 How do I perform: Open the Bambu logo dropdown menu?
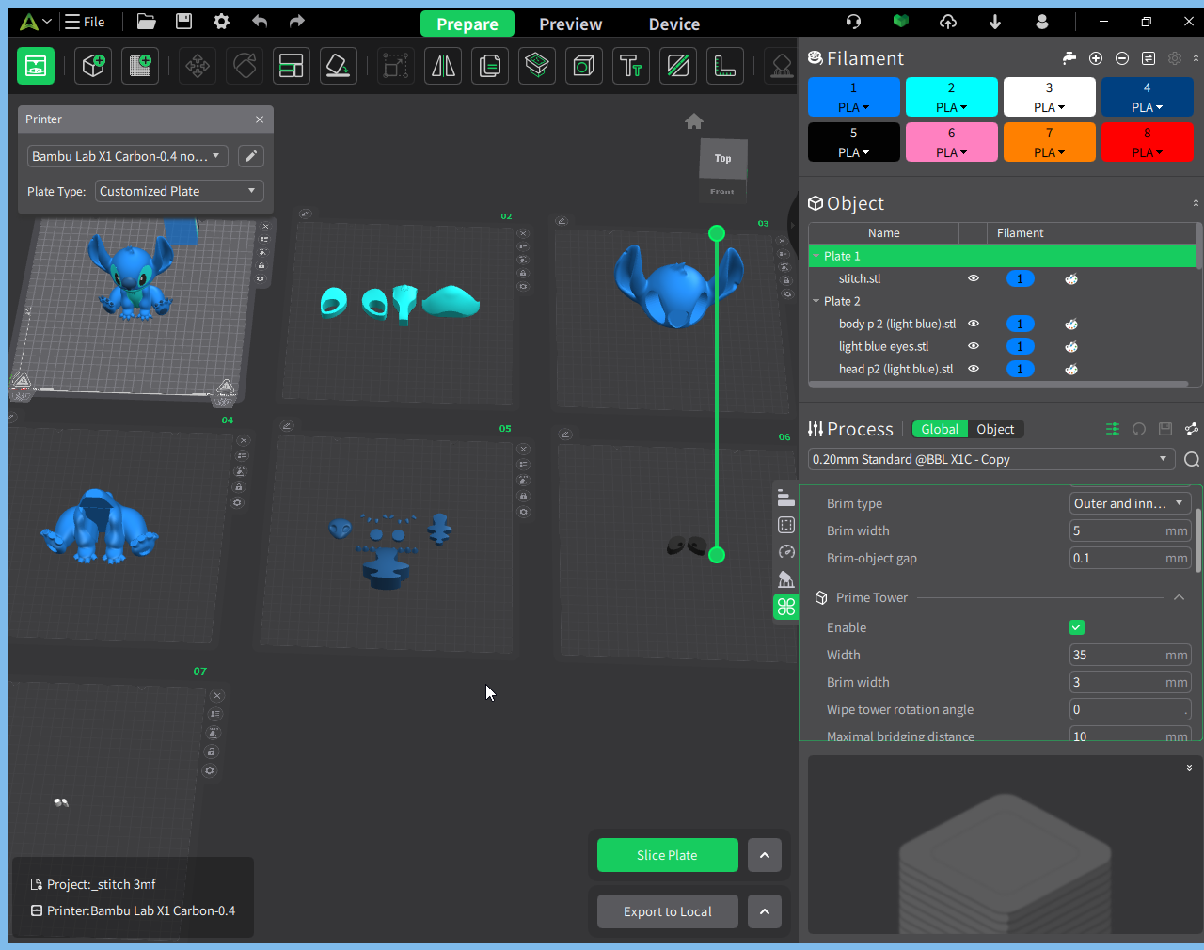(35, 22)
